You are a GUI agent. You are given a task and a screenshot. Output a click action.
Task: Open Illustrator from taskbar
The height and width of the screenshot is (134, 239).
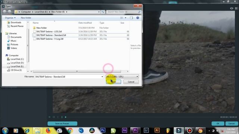157,130
